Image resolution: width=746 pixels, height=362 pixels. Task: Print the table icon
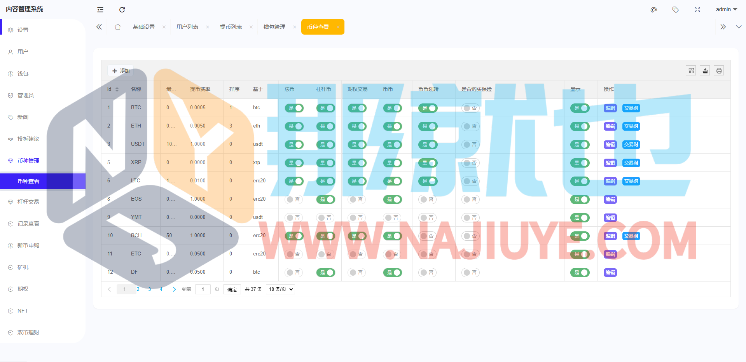(x=719, y=71)
